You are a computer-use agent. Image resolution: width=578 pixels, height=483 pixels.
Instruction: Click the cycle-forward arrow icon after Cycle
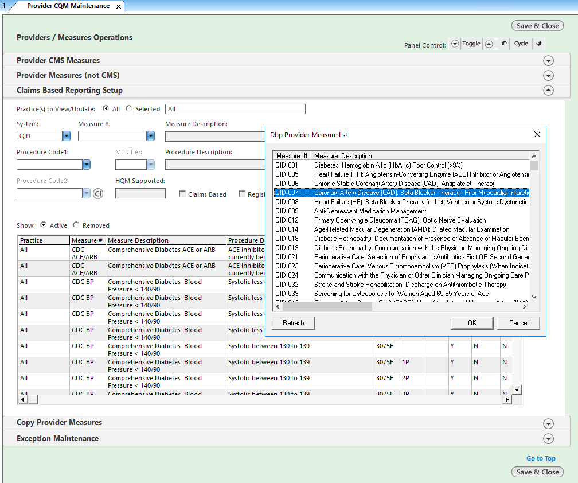point(538,44)
